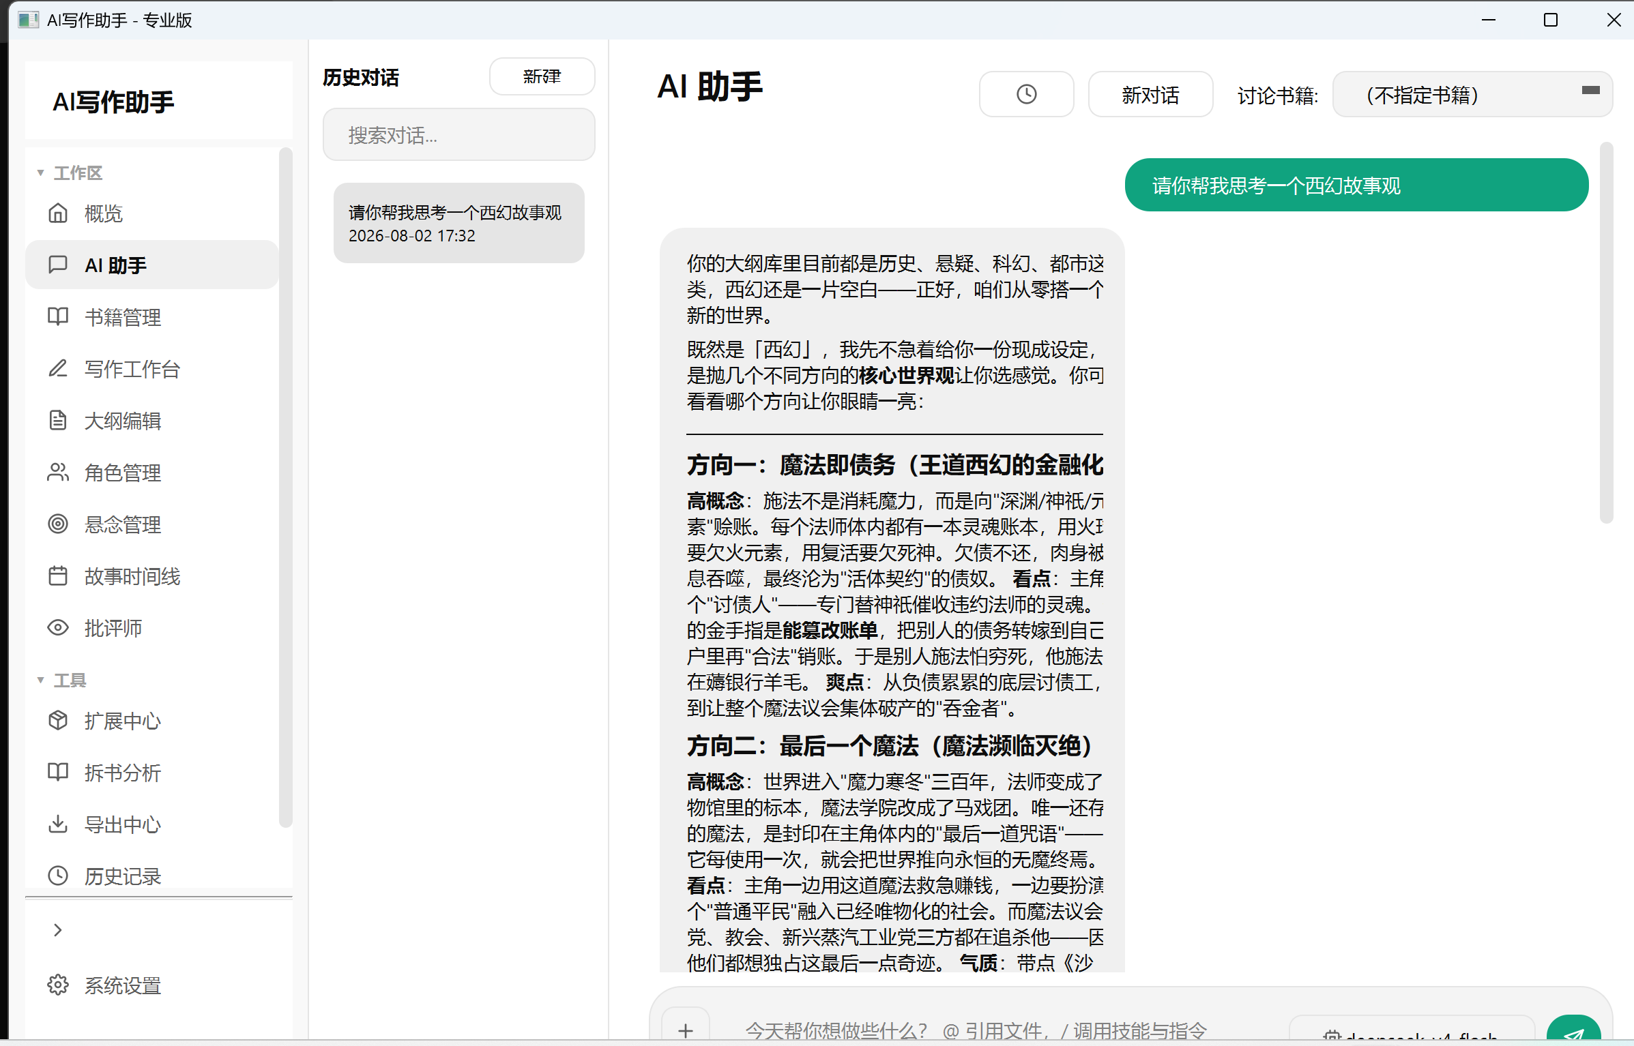Viewport: 1634px width, 1046px height.
Task: Collapse the 工作区 section
Action: (x=40, y=173)
